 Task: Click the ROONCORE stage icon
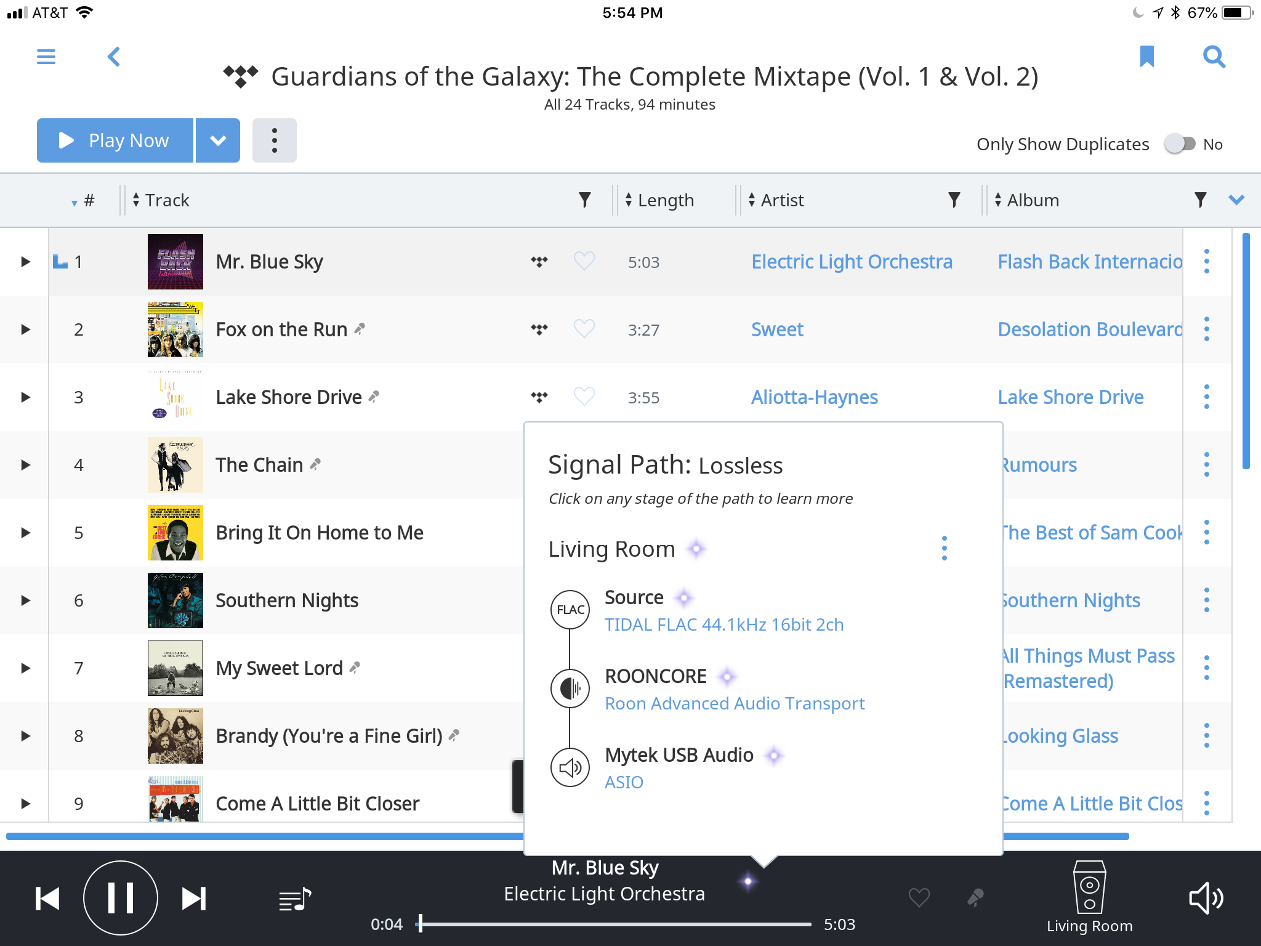pyautogui.click(x=570, y=689)
